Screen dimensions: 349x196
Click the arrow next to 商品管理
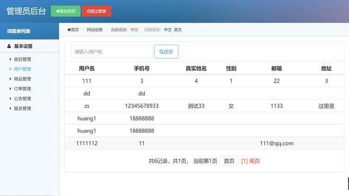pyautogui.click(x=10, y=79)
